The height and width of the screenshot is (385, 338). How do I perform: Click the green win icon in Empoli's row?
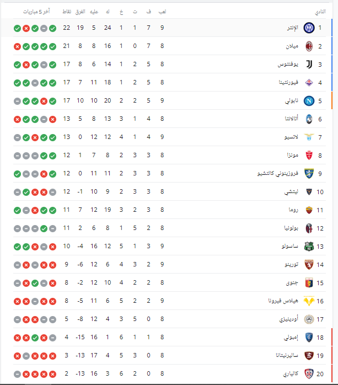click(x=35, y=337)
